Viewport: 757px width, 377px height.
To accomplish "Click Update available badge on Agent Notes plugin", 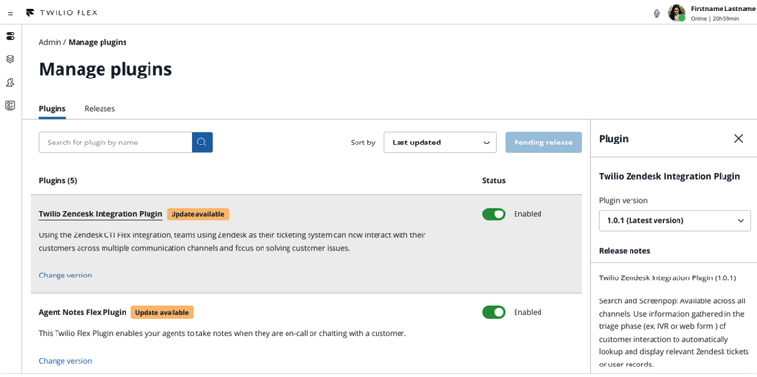I will click(162, 312).
